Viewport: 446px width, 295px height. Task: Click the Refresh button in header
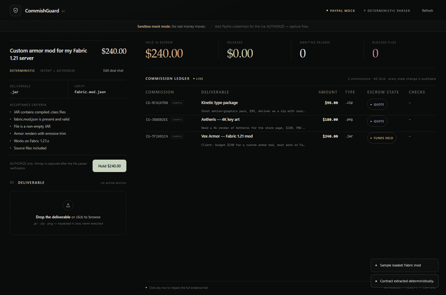[x=427, y=11]
